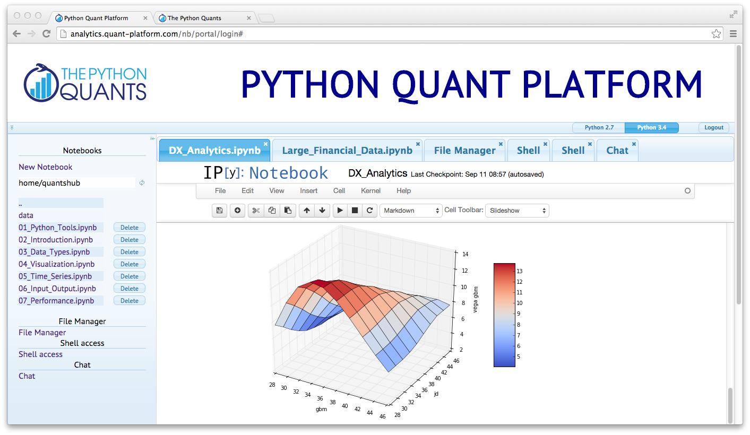Open the Slideshow Cell Toolbar dropdown
Viewport: 750px width, 435px height.
pos(517,211)
